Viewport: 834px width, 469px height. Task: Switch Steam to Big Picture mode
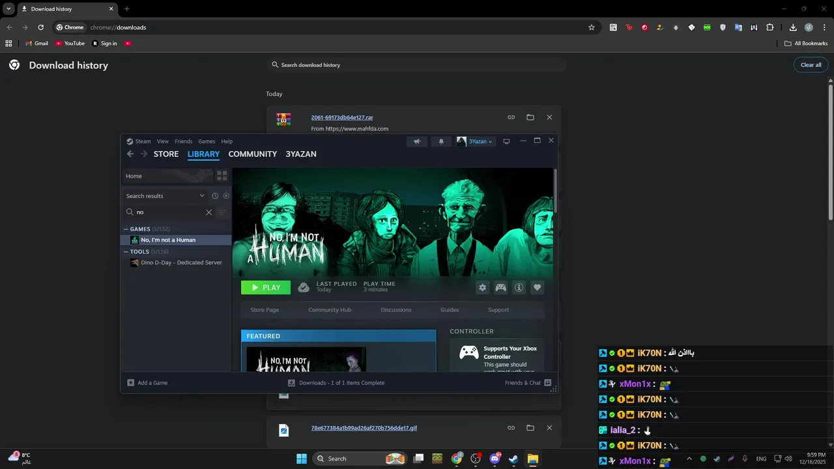point(506,141)
